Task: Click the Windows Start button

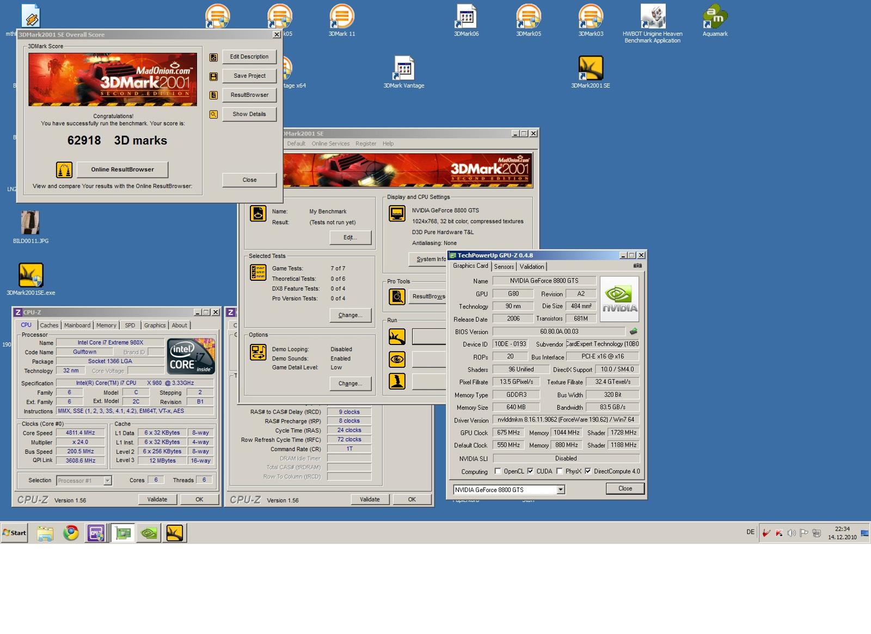Action: tap(15, 533)
